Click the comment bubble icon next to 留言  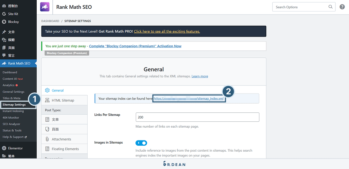[4, 55]
